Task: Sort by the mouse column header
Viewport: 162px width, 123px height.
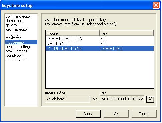Action: pos(72,33)
